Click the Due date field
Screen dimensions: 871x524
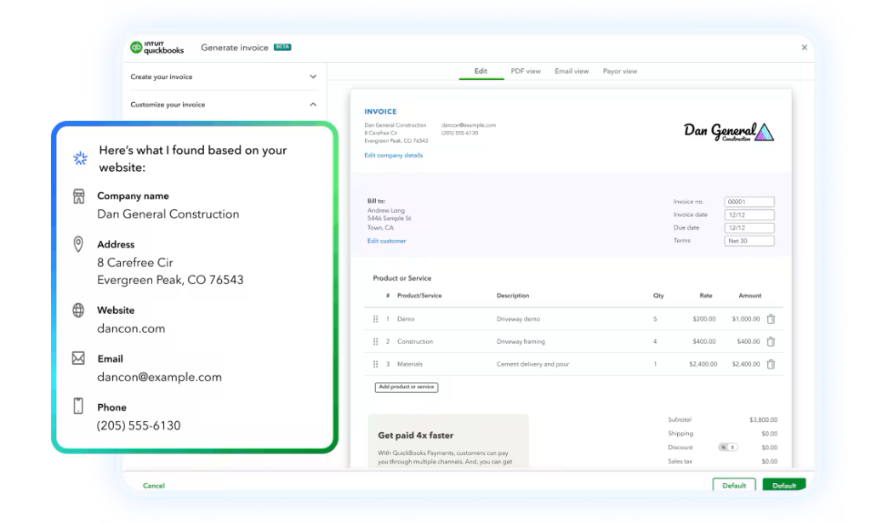(x=749, y=228)
